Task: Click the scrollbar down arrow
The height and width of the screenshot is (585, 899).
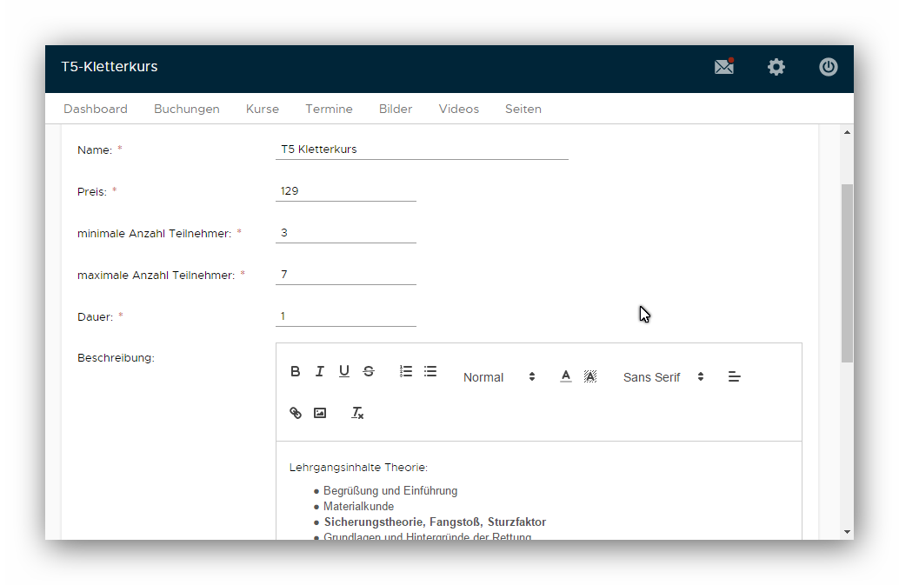Action: point(847,532)
